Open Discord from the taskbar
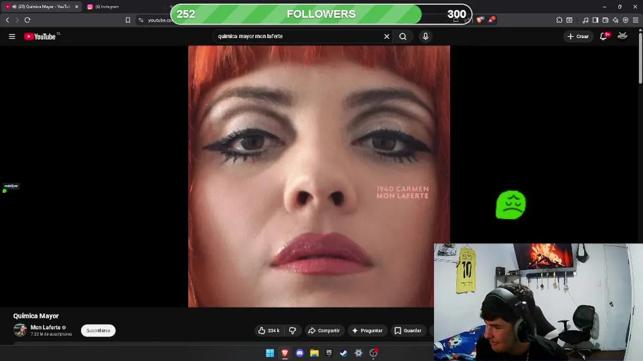The image size is (643, 361). pyautogui.click(x=299, y=353)
